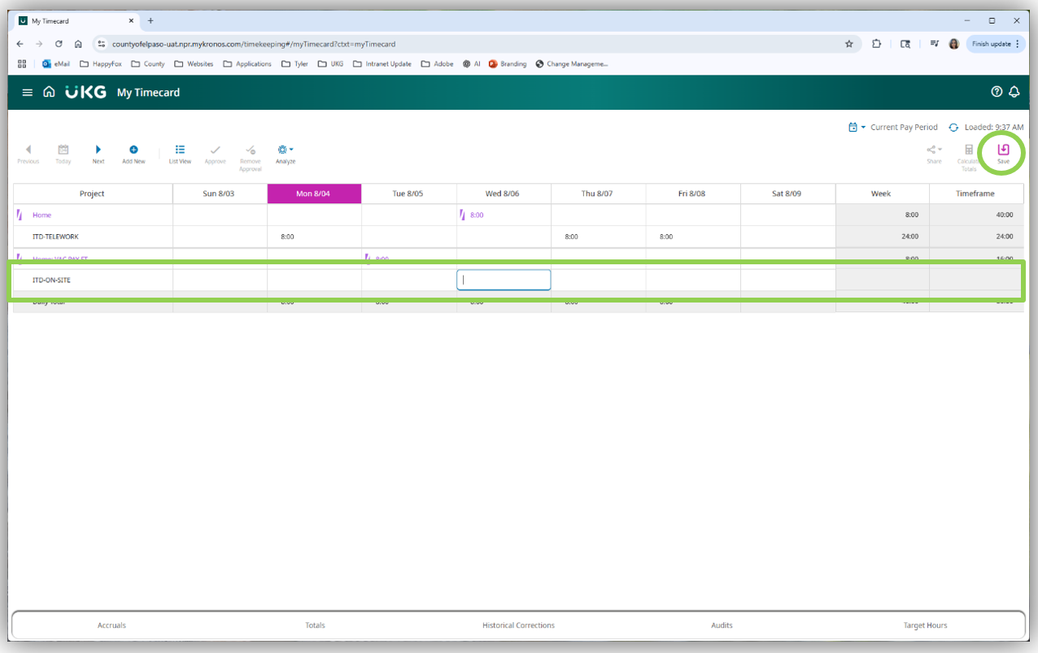Open the UKG main hamburger menu
1038x653 pixels.
(28, 93)
